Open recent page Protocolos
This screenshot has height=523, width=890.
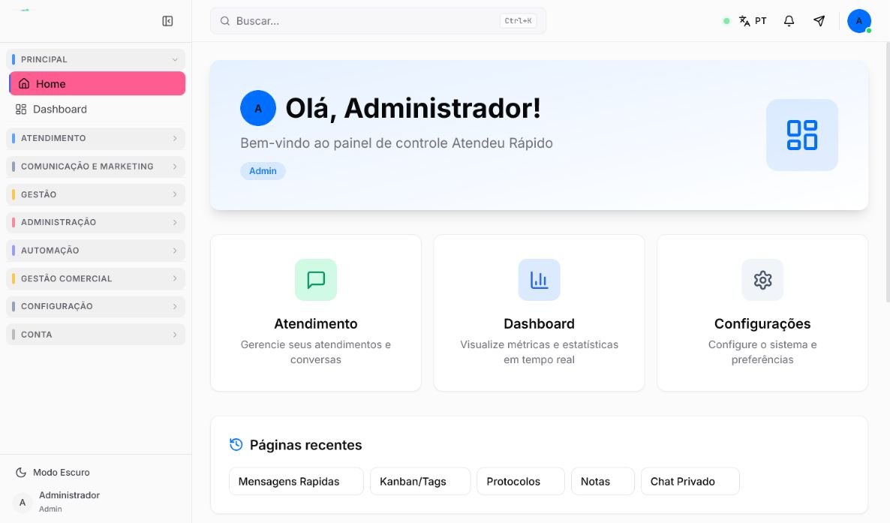(x=521, y=482)
